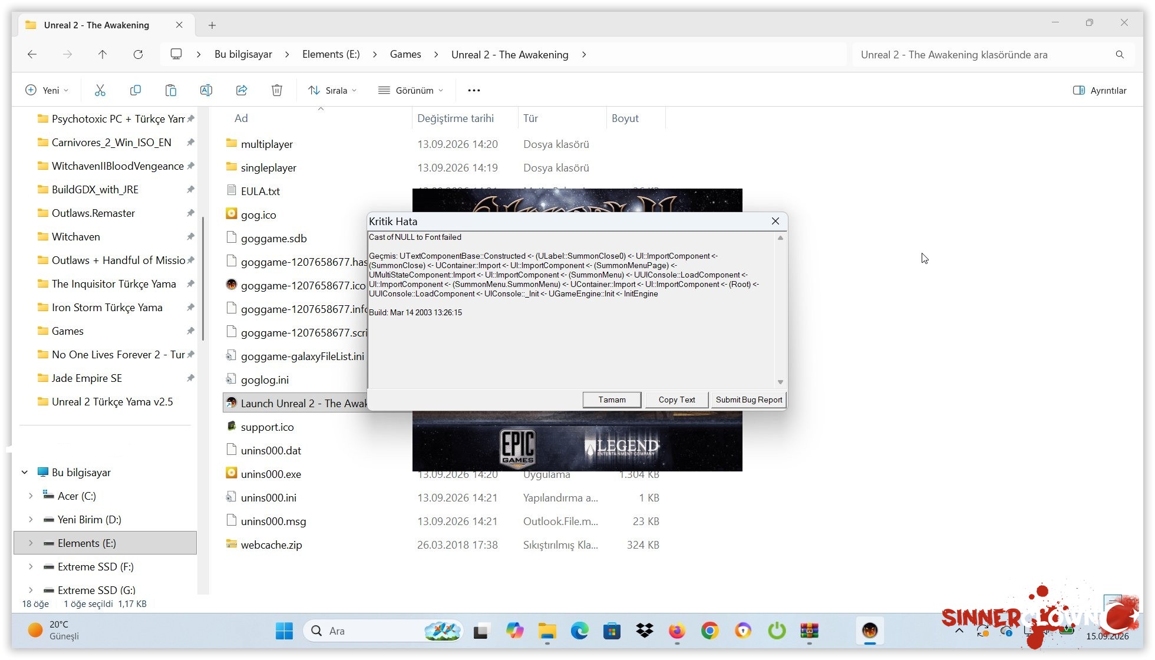Open Google Chrome from the taskbar
The height and width of the screenshot is (660, 1155).
point(710,631)
